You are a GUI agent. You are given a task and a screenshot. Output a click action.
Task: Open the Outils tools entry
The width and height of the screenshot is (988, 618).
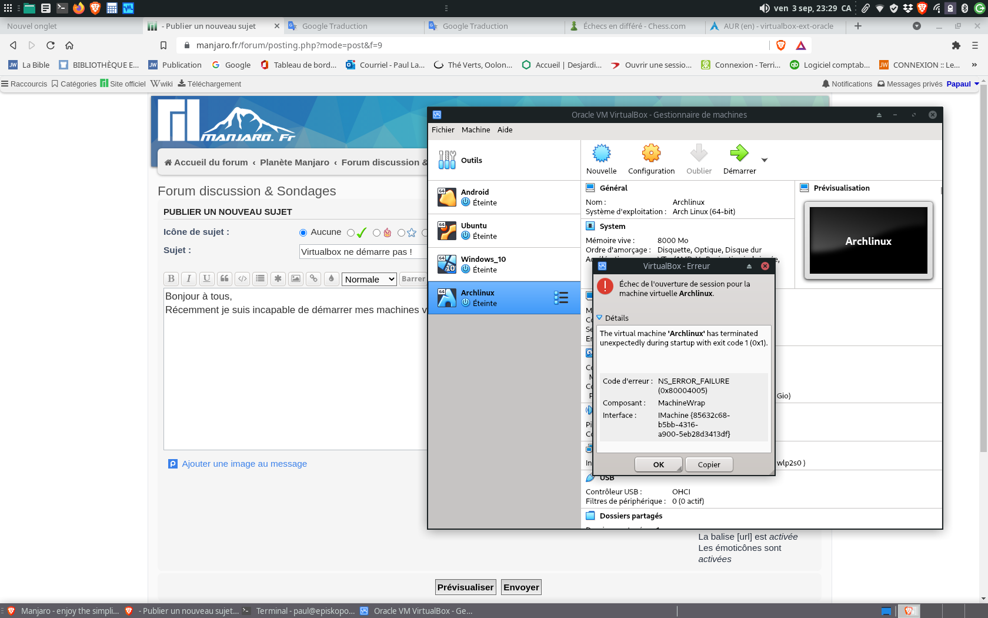(504, 160)
